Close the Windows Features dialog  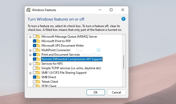tap(123, 10)
